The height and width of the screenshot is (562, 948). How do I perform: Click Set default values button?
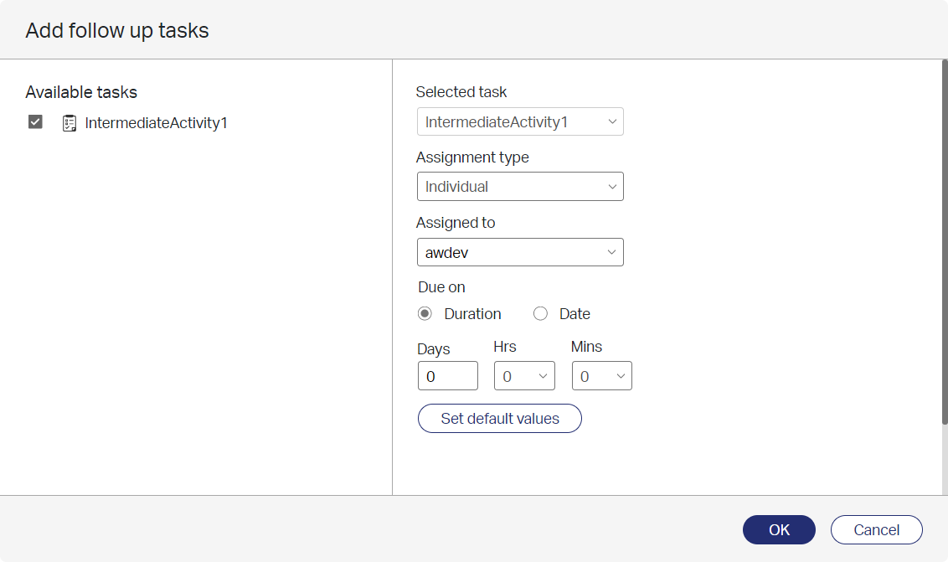pyautogui.click(x=500, y=419)
